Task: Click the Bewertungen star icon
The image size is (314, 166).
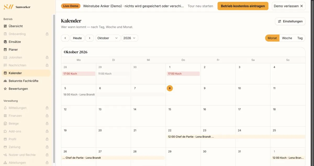Action: click(x=5, y=89)
